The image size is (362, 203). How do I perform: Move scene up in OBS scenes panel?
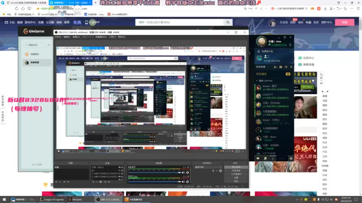64,182
